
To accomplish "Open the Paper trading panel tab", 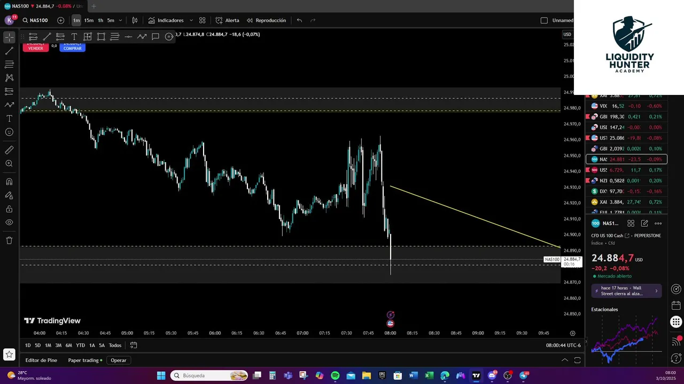I will point(85,360).
